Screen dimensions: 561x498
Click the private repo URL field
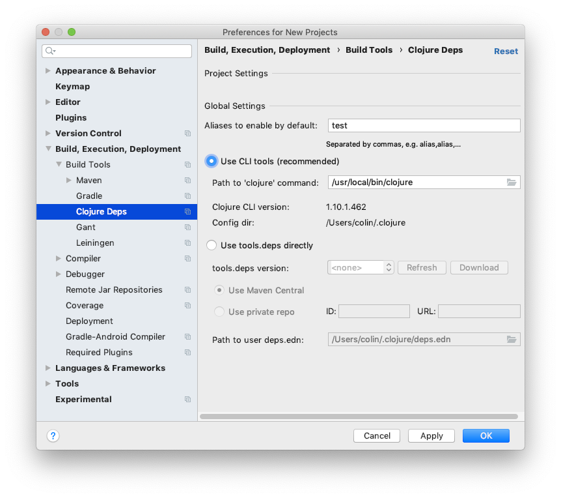(x=479, y=312)
